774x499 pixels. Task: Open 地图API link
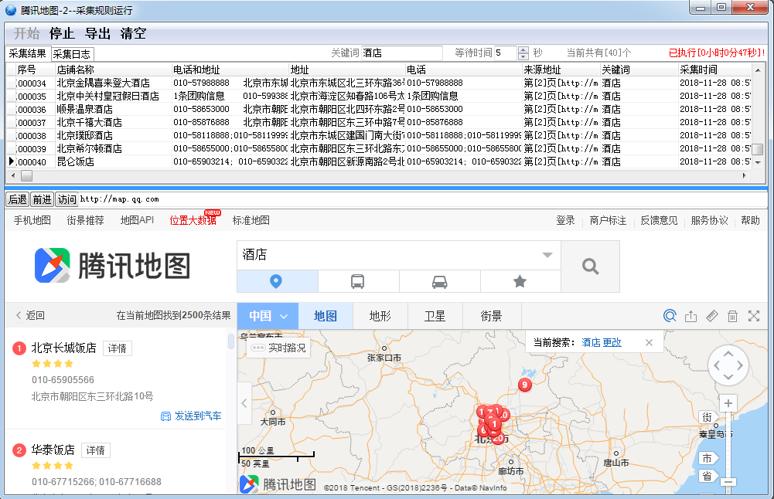137,220
